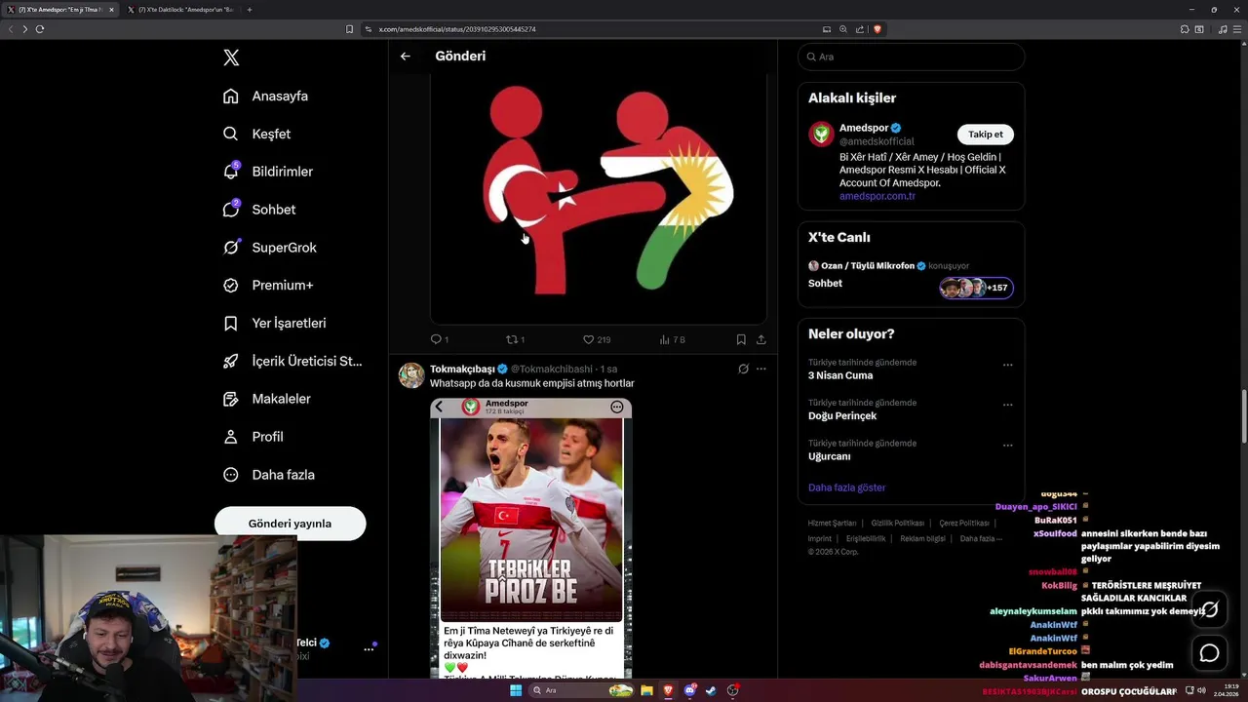Open a new browser tab
The height and width of the screenshot is (702, 1248).
(250, 10)
